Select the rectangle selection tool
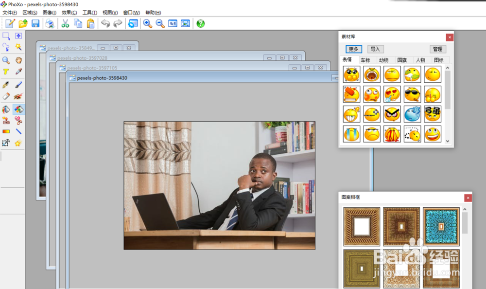The image size is (486, 289). (x=6, y=36)
